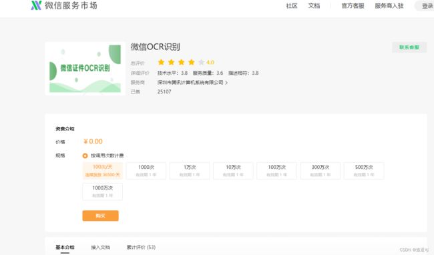The width and height of the screenshot is (434, 255).
Task: Expand the chevron after the provider name
Action: click(x=226, y=83)
